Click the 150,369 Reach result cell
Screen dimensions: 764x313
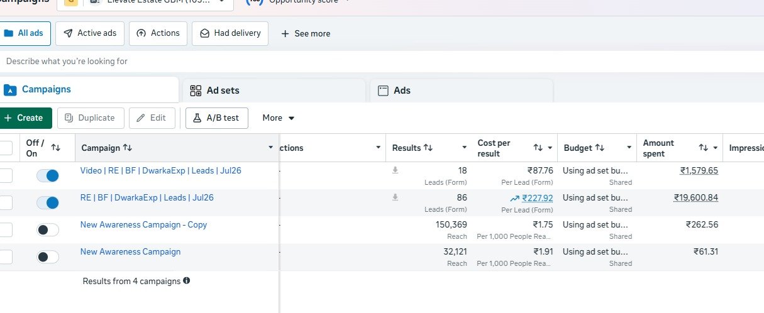(x=451, y=224)
